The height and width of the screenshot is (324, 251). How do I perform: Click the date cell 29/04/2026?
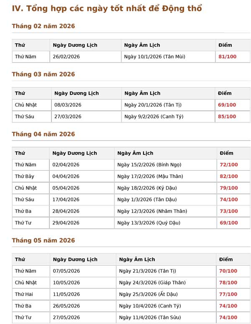point(66,223)
